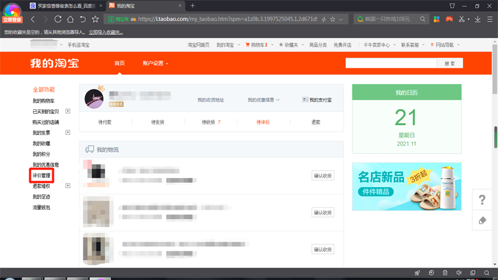This screenshot has width=498, height=280.
Task: Open the downloads arrow icon
Action: tap(477, 19)
